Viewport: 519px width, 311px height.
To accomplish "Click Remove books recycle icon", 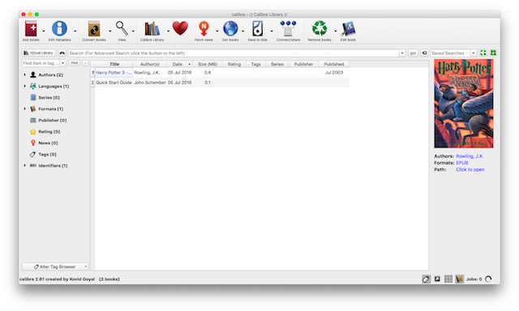I will tap(320, 28).
